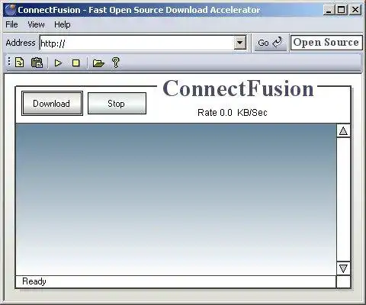Click the Ready status text

34,281
